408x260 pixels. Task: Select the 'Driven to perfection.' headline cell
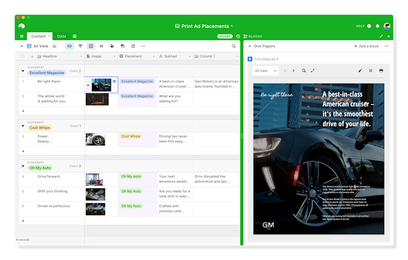[x=52, y=209]
